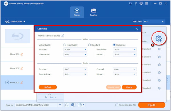Click the Default button

(x=48, y=87)
